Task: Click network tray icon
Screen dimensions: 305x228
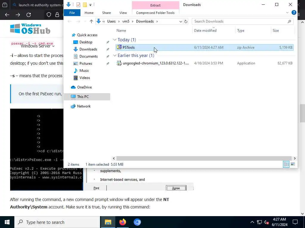Action: pyautogui.click(x=259, y=222)
